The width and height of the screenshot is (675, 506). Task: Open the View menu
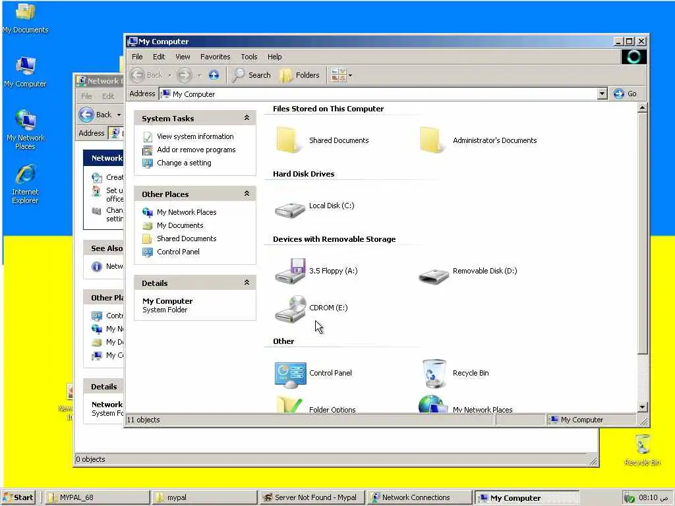click(183, 57)
